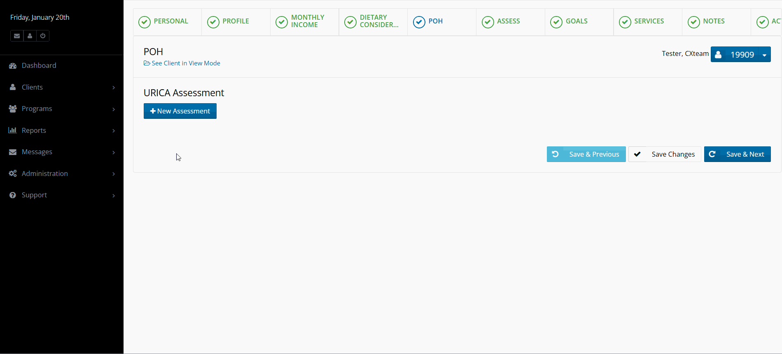Add a New Assessment
Image resolution: width=782 pixels, height=354 pixels.
[180, 111]
